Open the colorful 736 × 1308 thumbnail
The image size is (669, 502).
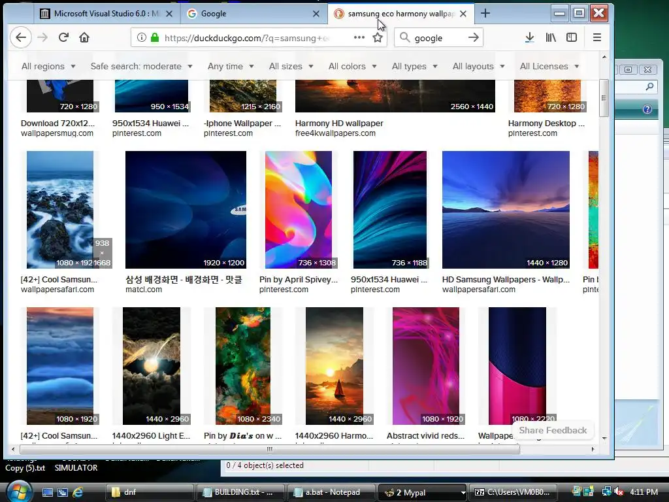pos(298,210)
